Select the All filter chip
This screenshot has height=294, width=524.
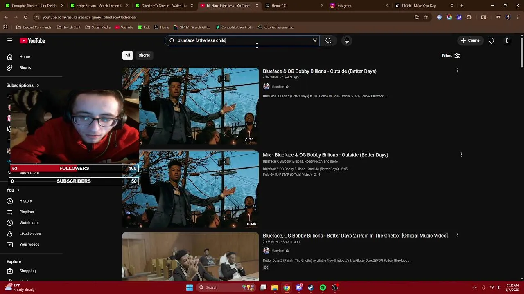coord(128,55)
